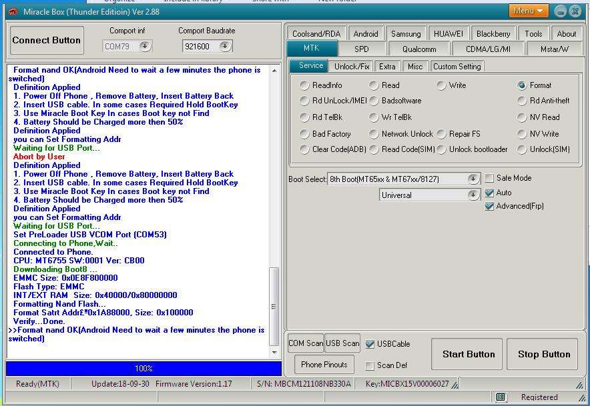Open the Extra sub-tab
The image size is (590, 406).
pos(387,67)
